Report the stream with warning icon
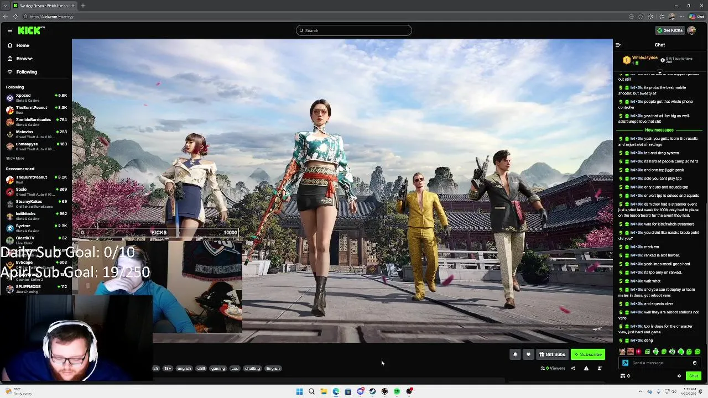Screen dimensions: 708x398 click(586, 368)
